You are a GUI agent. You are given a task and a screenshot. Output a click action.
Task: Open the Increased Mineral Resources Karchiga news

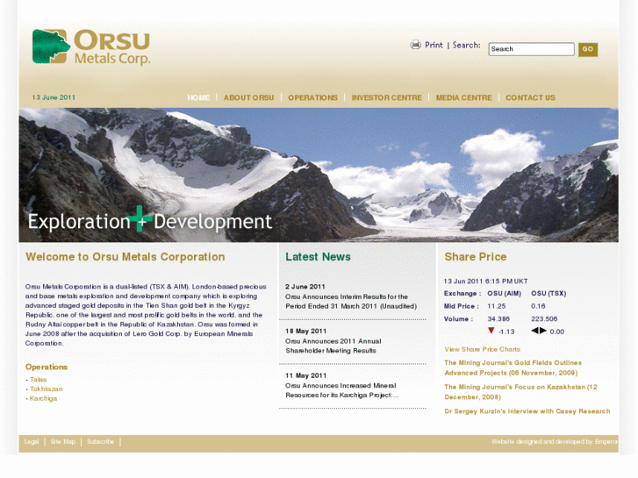341,390
